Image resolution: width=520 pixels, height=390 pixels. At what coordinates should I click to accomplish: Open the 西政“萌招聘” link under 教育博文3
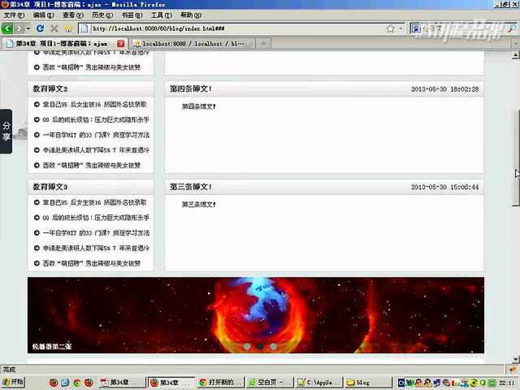pyautogui.click(x=91, y=264)
